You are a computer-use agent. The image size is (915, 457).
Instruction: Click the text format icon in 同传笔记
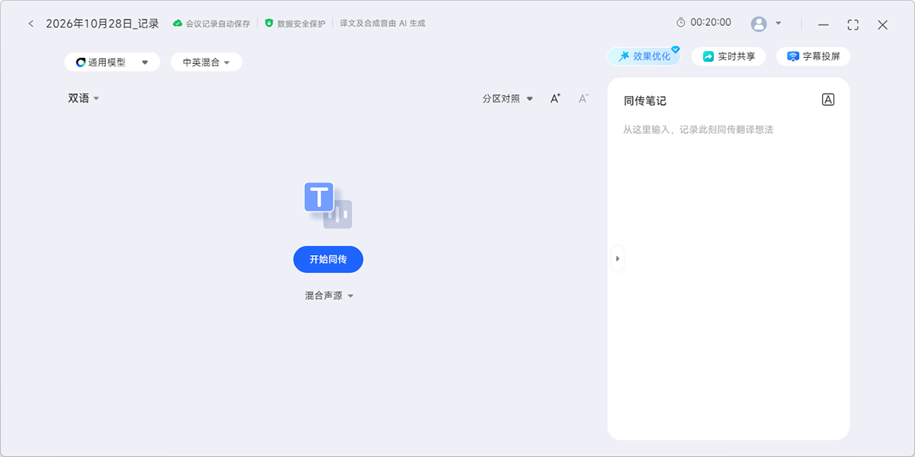click(828, 100)
